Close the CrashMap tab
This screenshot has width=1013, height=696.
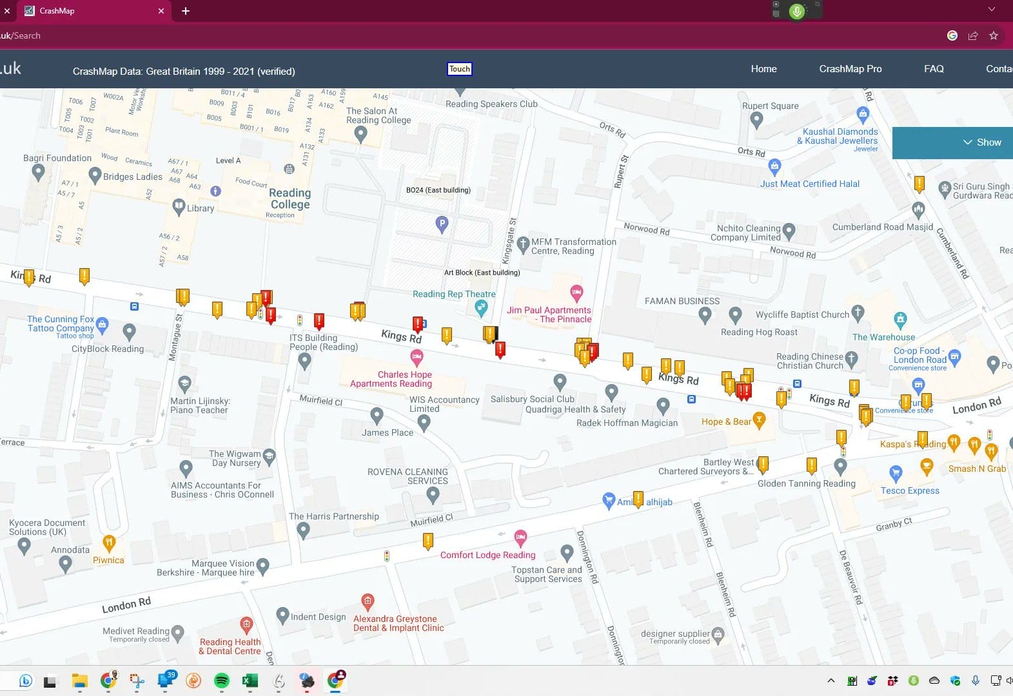(x=161, y=11)
